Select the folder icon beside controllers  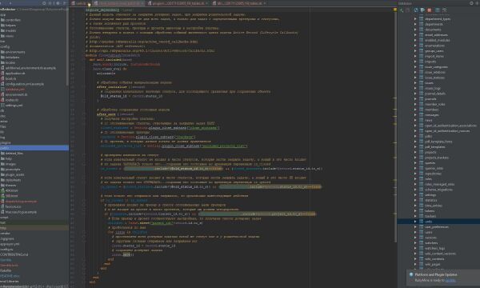click(2, 20)
